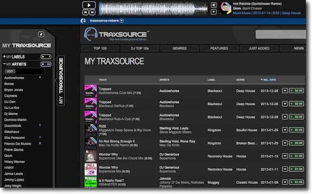312x194 pixels.
Task: Click the RIZE track artwork thumbnail
Action: 91,130
